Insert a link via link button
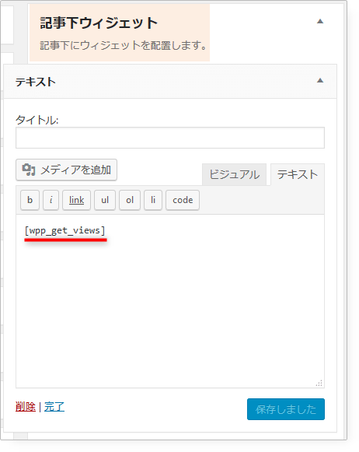 point(77,200)
